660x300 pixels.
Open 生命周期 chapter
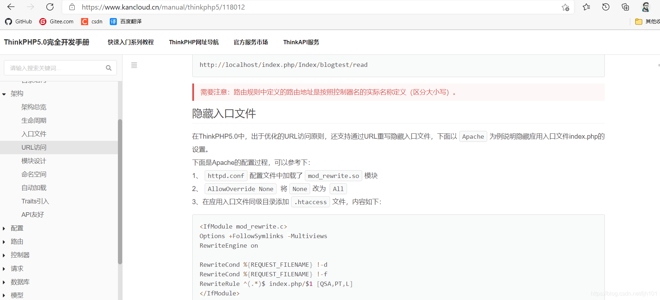[x=34, y=121]
